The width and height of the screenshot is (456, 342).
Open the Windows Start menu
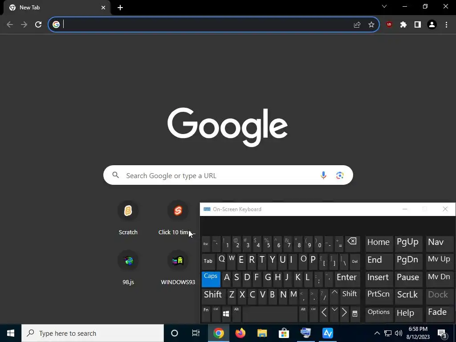pyautogui.click(x=11, y=333)
